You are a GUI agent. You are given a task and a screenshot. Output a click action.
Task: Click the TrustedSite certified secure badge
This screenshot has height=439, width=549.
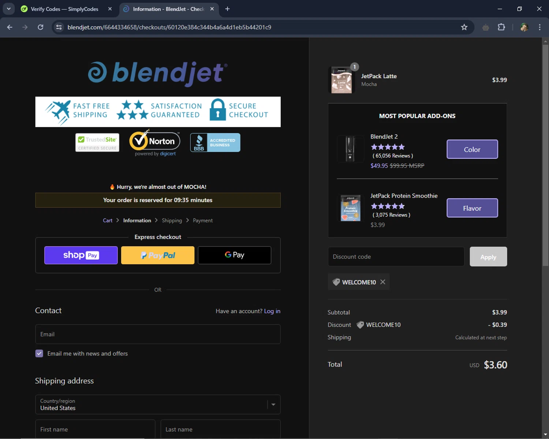(x=97, y=142)
